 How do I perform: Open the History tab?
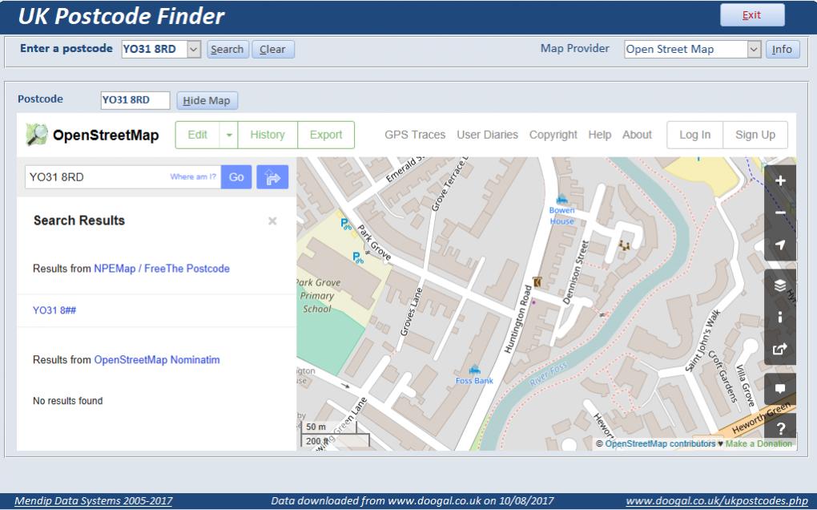click(268, 135)
